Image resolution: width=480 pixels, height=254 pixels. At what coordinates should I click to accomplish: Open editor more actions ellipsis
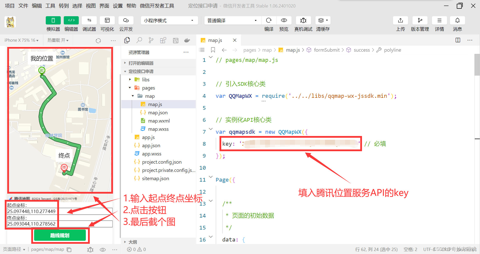470,40
